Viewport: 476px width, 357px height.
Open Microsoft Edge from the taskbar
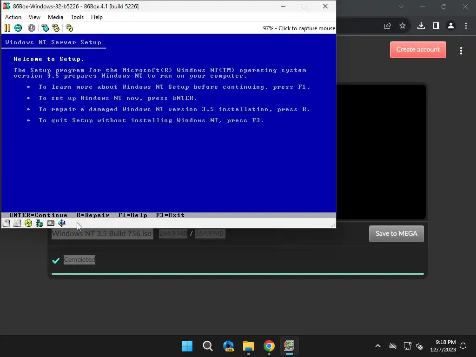pos(228,346)
